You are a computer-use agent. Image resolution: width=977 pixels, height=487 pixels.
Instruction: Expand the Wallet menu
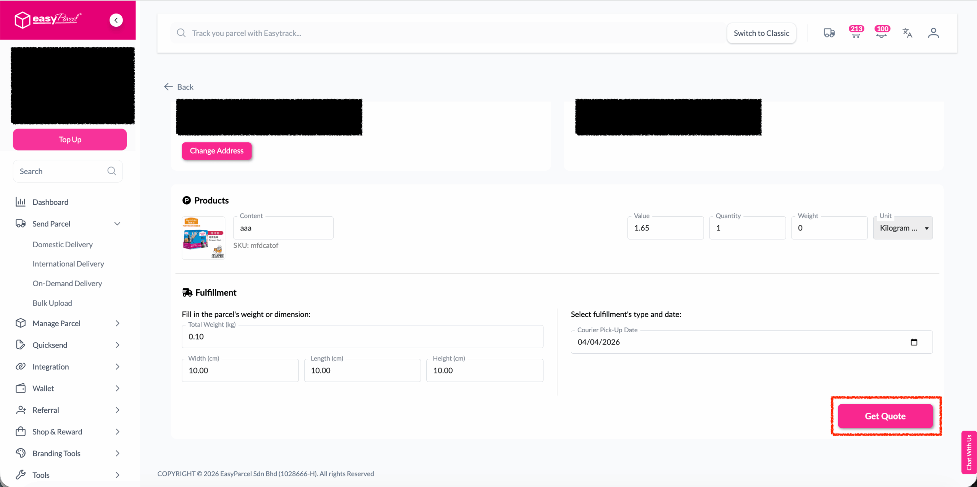pyautogui.click(x=117, y=388)
